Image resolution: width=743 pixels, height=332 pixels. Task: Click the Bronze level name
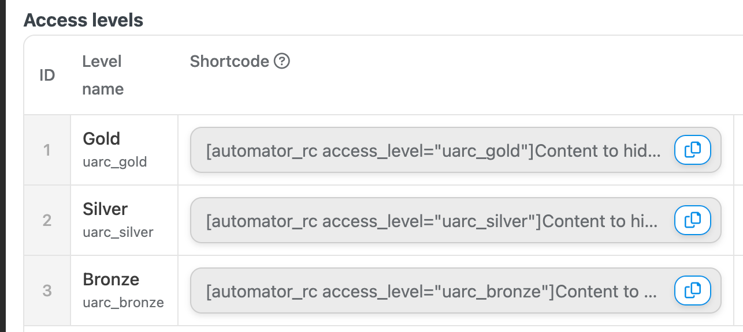pyautogui.click(x=112, y=280)
